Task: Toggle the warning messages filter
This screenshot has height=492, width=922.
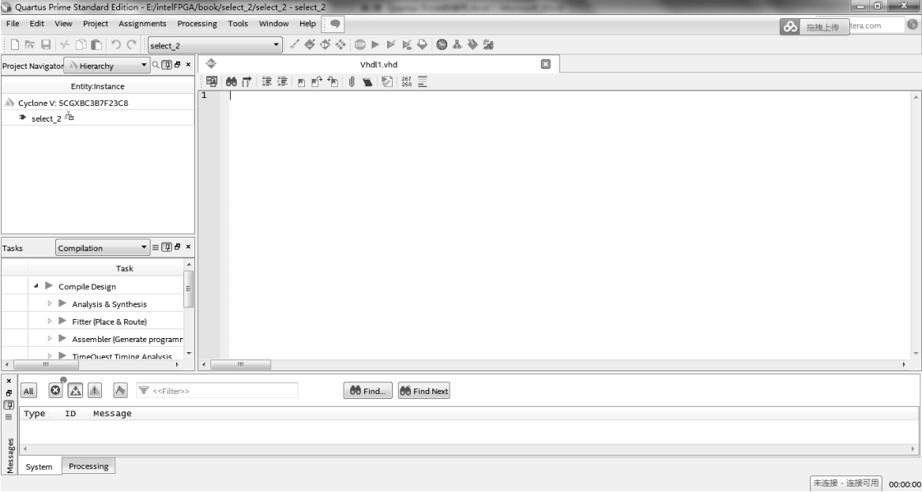Action: click(x=95, y=390)
